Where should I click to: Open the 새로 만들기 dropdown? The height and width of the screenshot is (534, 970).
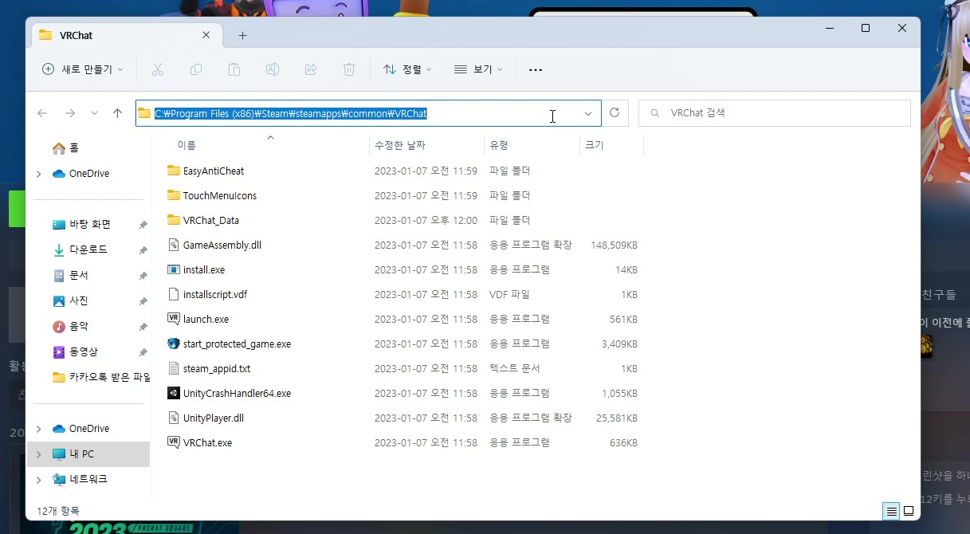coord(83,70)
